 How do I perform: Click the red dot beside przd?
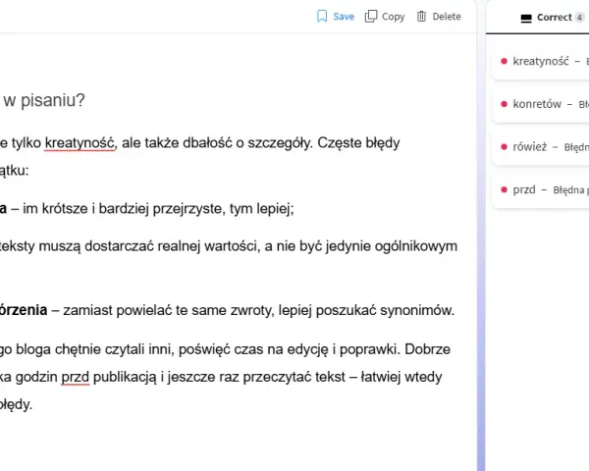[x=505, y=189]
